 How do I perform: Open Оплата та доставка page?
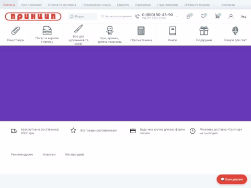(x=62, y=5)
